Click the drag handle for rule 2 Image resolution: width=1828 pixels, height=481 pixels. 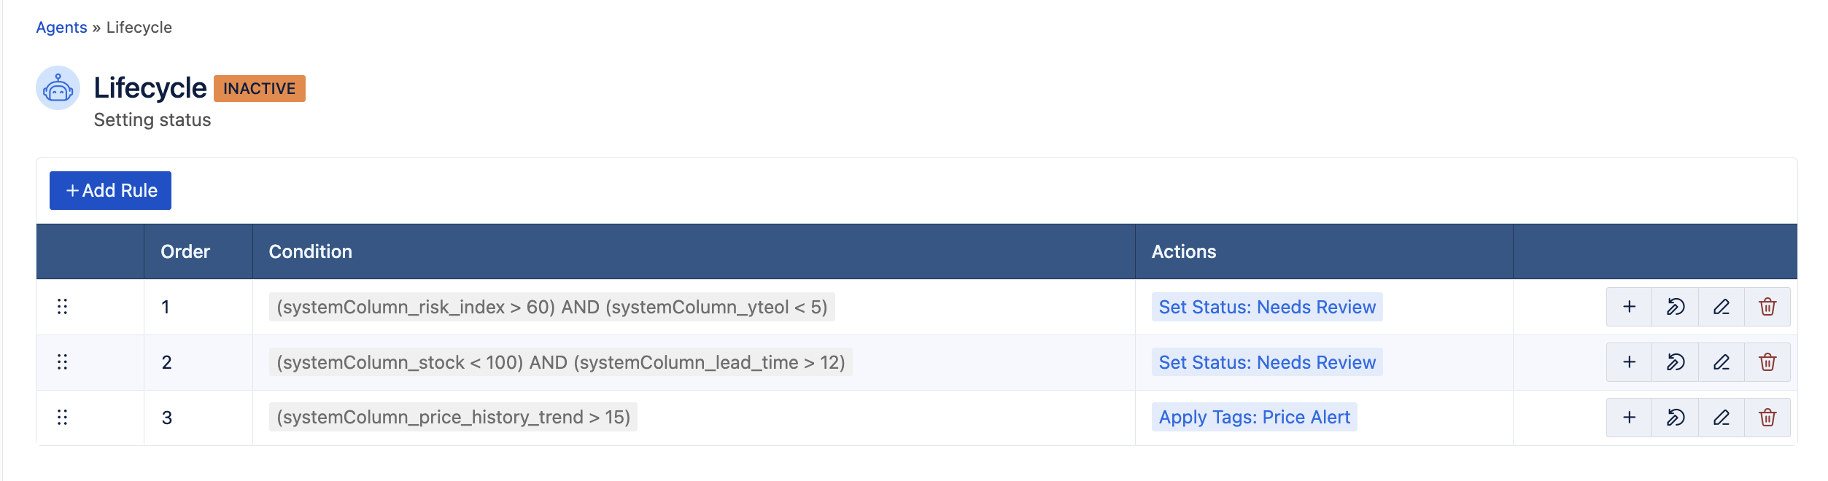63,362
